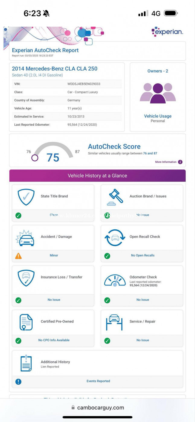Click the score number 75
Image resolution: width=195 pixels, height=422 pixels.
click(x=53, y=157)
